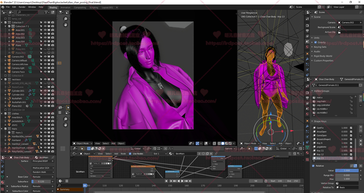
Task: Click the shape key Value 1.000 slider
Action: click(x=347, y=171)
